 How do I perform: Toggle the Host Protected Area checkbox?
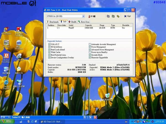point(49,55)
